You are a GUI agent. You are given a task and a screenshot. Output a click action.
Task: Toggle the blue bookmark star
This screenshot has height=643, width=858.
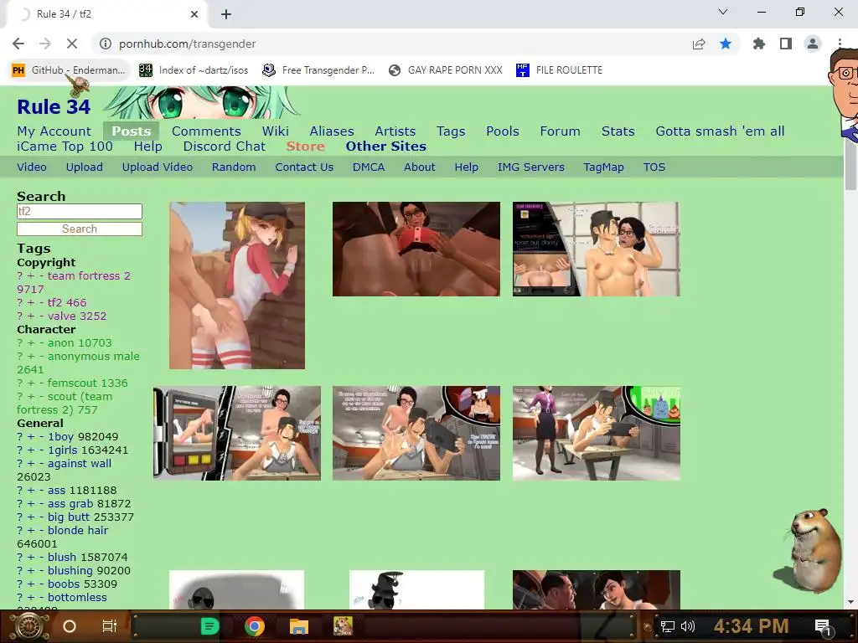click(x=726, y=44)
